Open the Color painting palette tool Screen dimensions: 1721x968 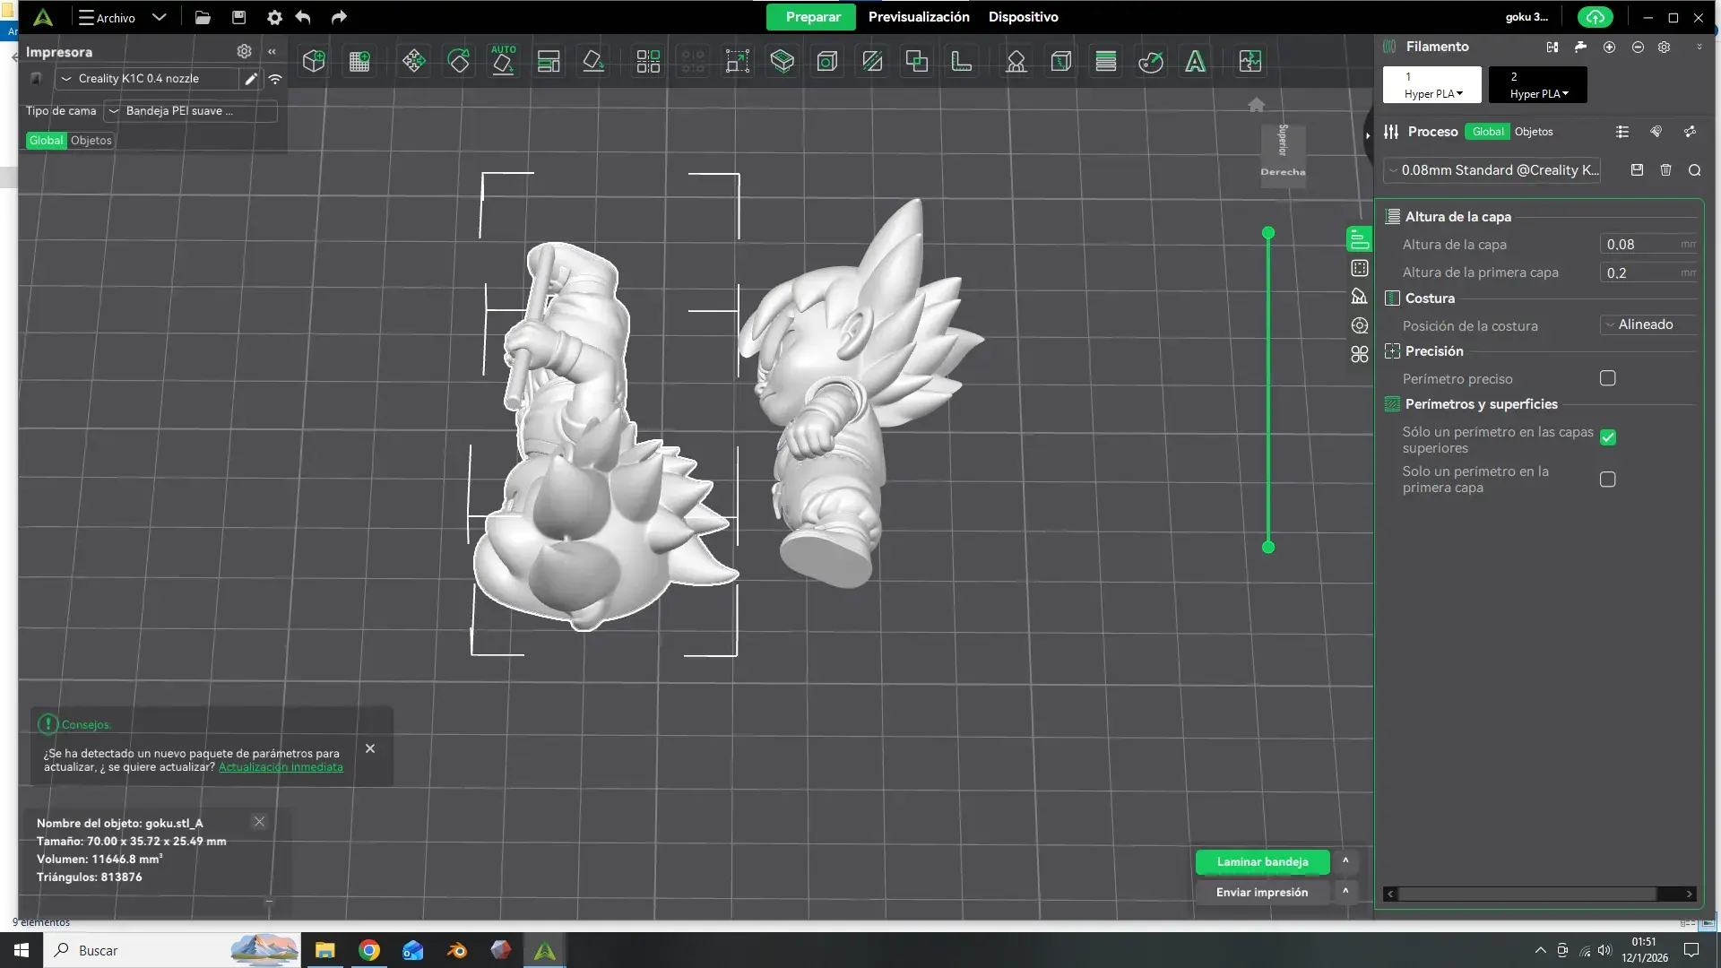(x=1151, y=61)
